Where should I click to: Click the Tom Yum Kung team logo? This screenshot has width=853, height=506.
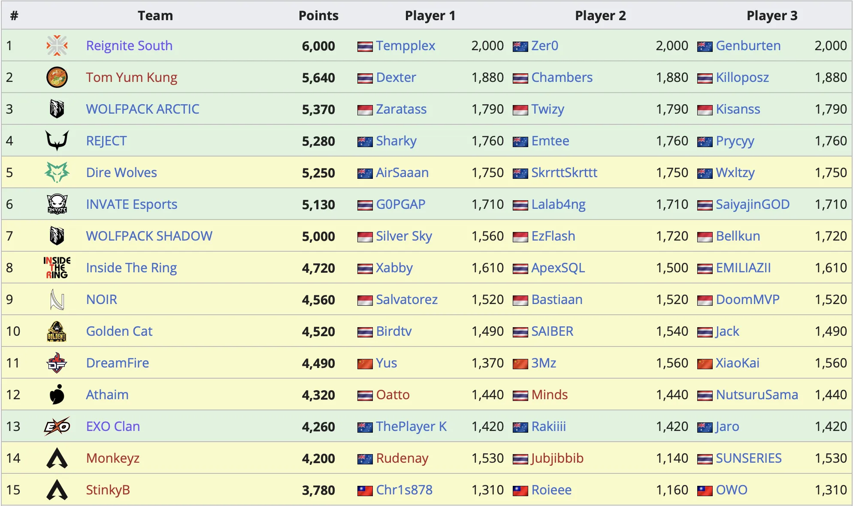(57, 77)
